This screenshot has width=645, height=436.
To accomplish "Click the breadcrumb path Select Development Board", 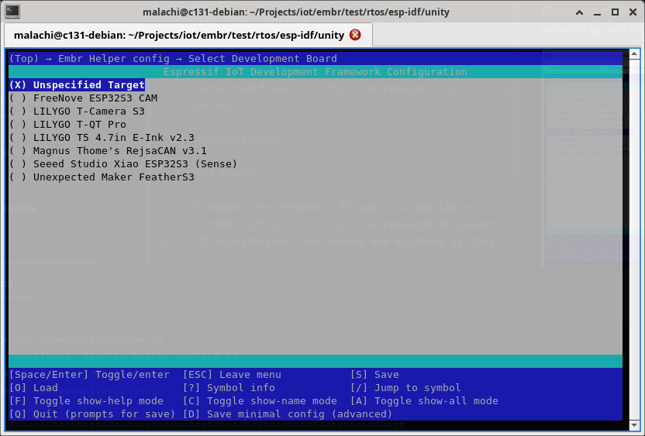I will pos(263,59).
